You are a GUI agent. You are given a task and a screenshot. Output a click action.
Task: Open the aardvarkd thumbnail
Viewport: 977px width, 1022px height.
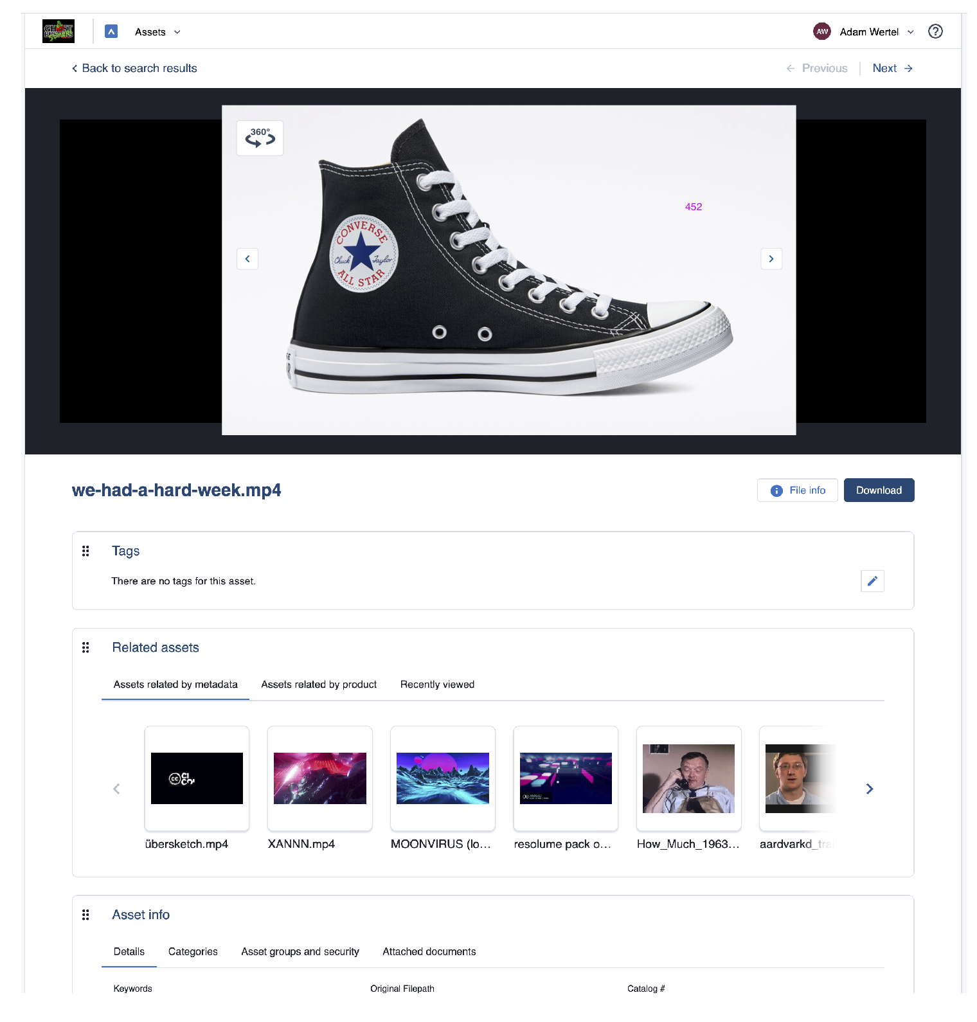pos(798,778)
